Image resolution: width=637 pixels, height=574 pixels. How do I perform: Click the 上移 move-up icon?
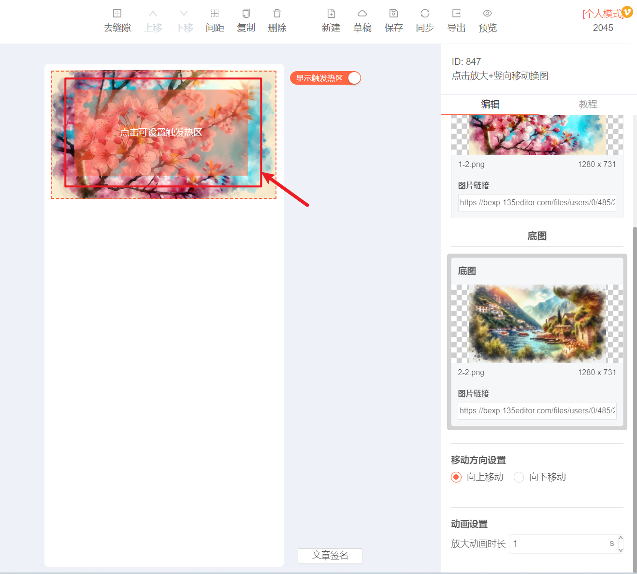click(x=153, y=14)
